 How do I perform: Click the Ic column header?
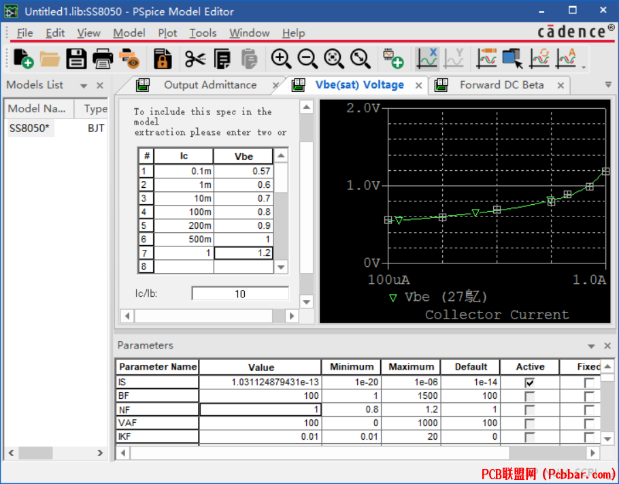(184, 156)
